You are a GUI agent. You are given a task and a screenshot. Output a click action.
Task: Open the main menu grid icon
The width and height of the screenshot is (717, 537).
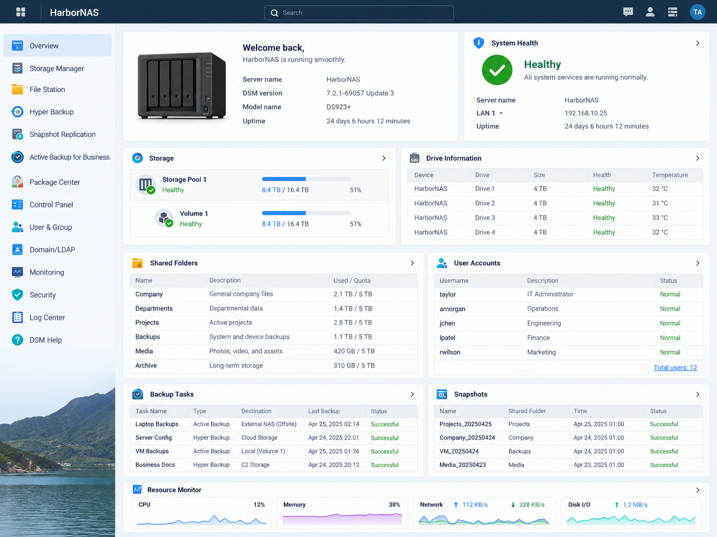pos(21,12)
